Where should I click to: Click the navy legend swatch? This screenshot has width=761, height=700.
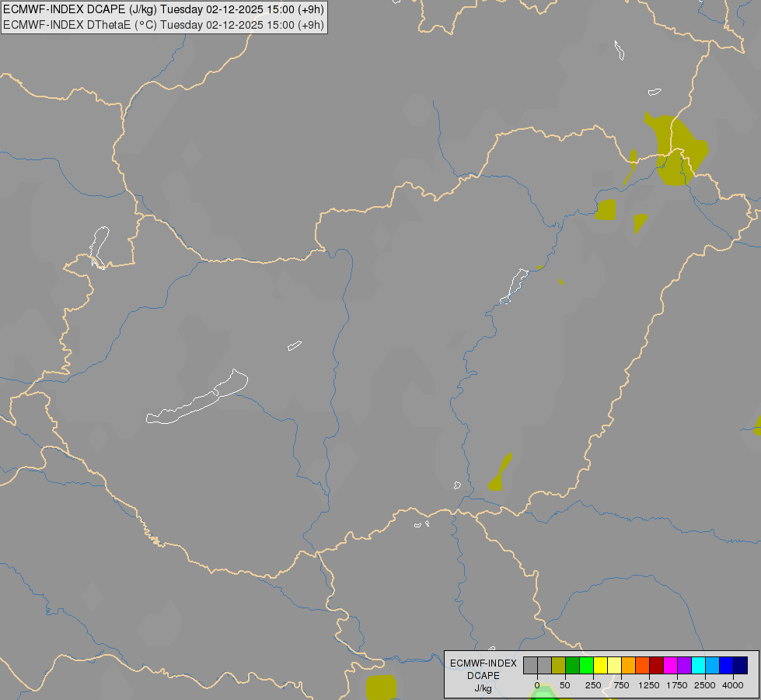(741, 665)
